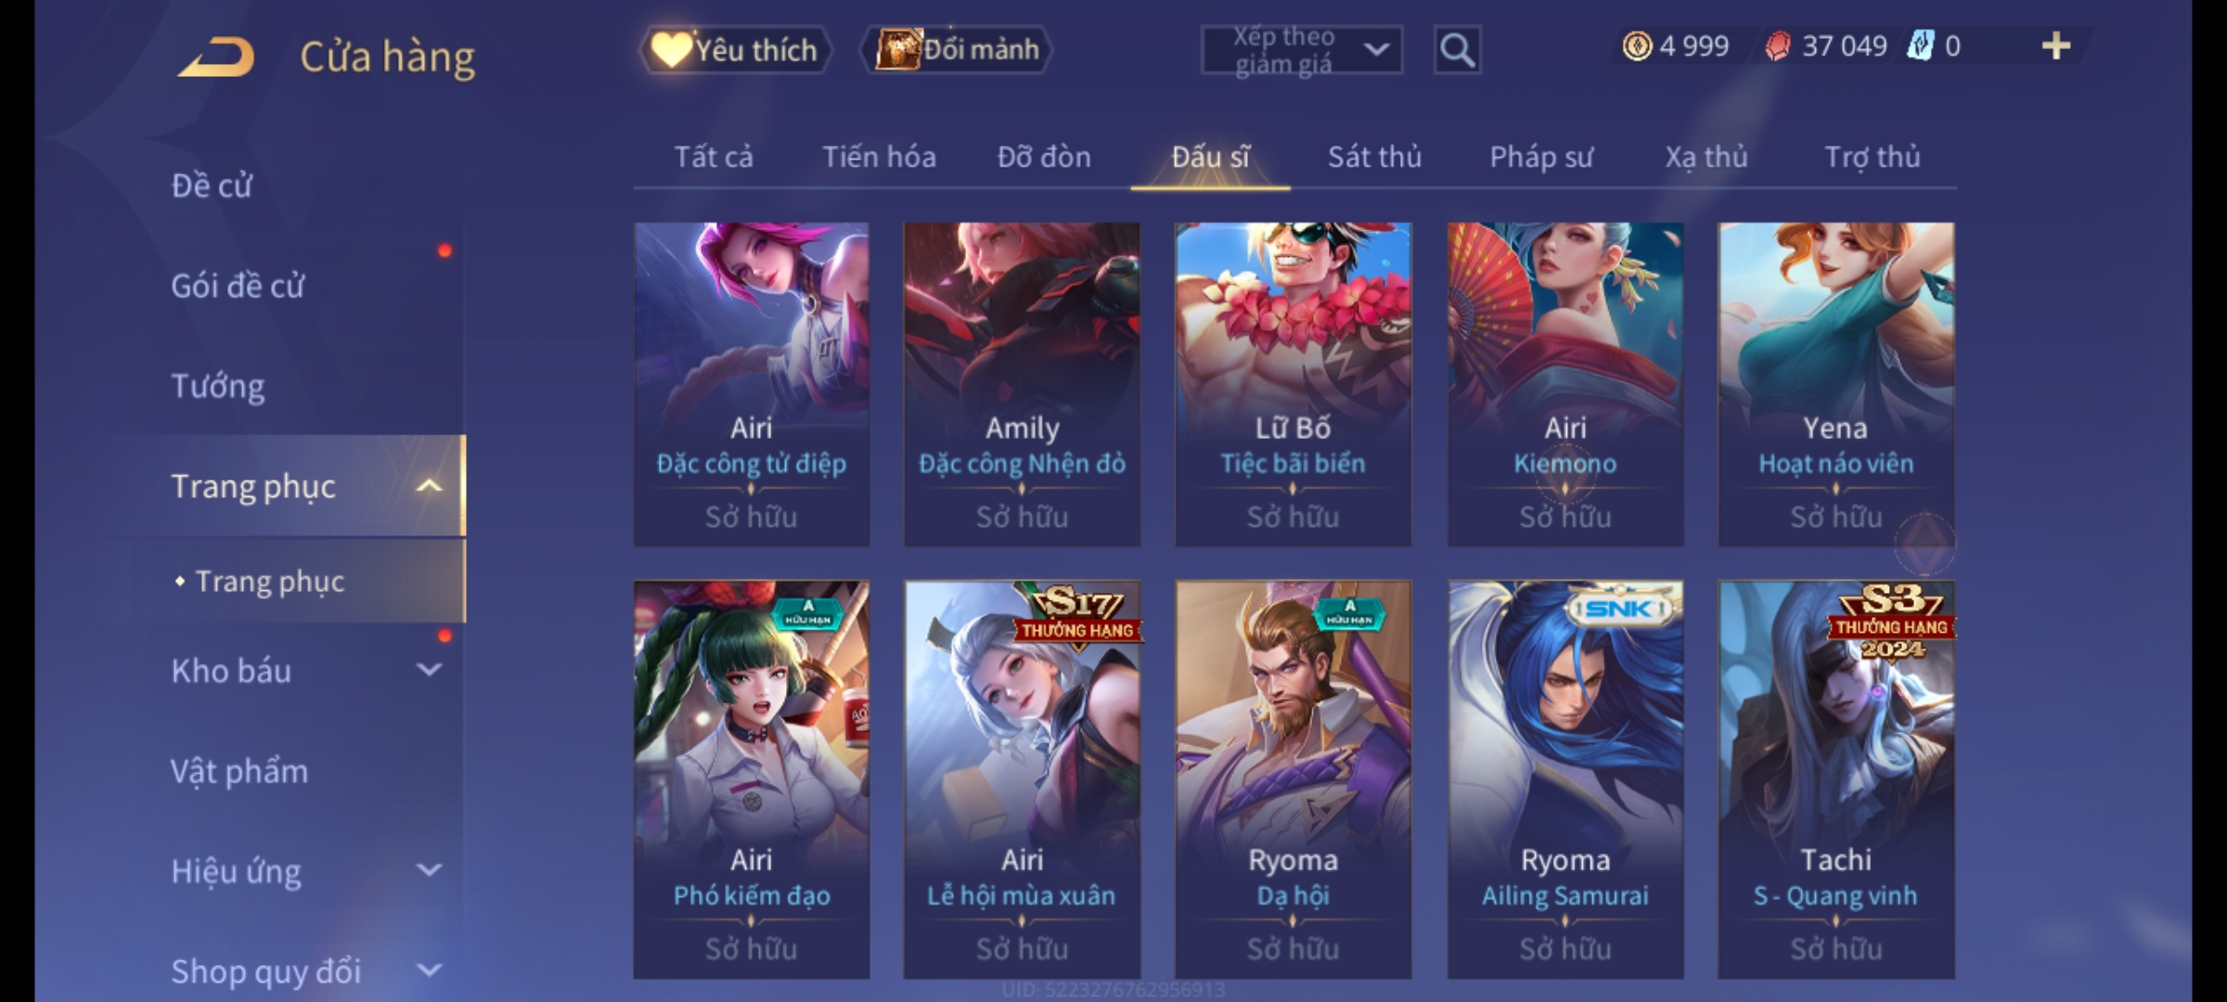Screen dimensions: 2227x1002
Task: Select Lữ Bố Tiệc bãi biển skin card
Action: (1293, 384)
